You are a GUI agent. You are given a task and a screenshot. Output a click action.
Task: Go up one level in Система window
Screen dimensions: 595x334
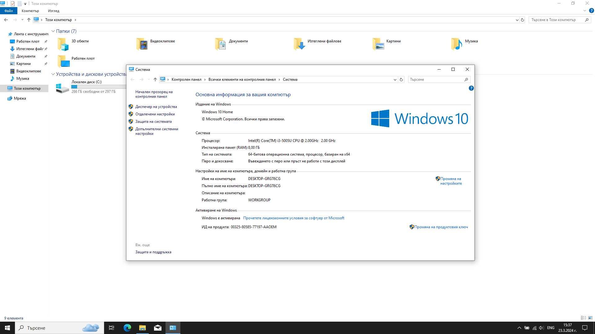(x=155, y=79)
